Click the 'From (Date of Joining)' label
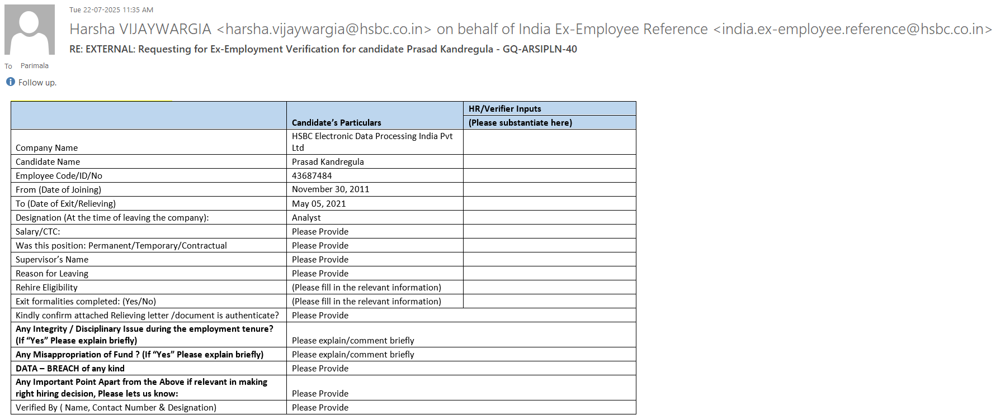The width and height of the screenshot is (996, 415). pyautogui.click(x=59, y=190)
